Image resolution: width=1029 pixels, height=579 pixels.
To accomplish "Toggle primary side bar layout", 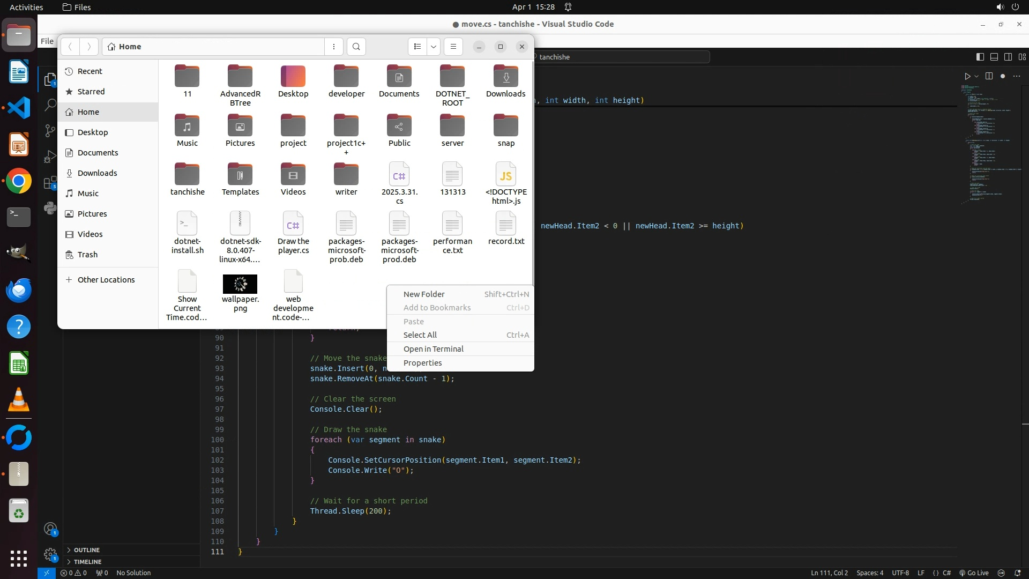I will [x=980, y=57].
